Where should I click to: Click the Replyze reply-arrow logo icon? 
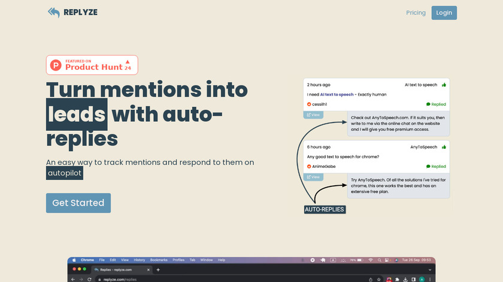pos(54,13)
